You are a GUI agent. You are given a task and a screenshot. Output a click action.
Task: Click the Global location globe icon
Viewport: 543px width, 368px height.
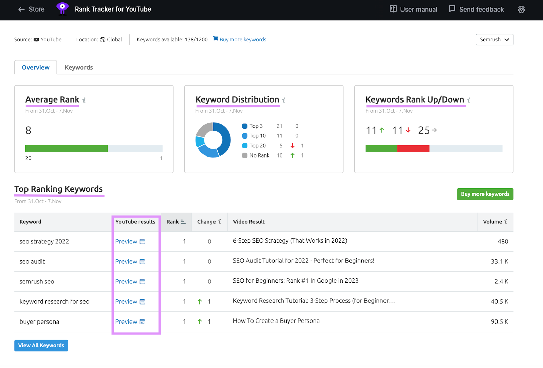coord(103,39)
